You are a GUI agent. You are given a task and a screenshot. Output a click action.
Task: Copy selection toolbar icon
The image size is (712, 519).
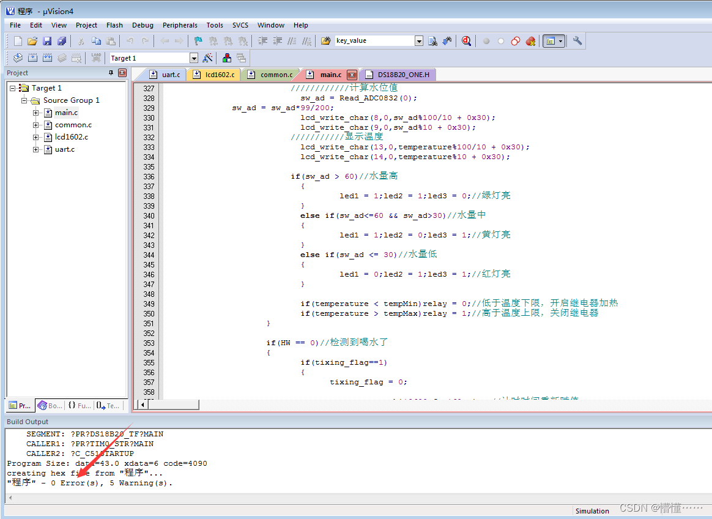click(x=96, y=41)
